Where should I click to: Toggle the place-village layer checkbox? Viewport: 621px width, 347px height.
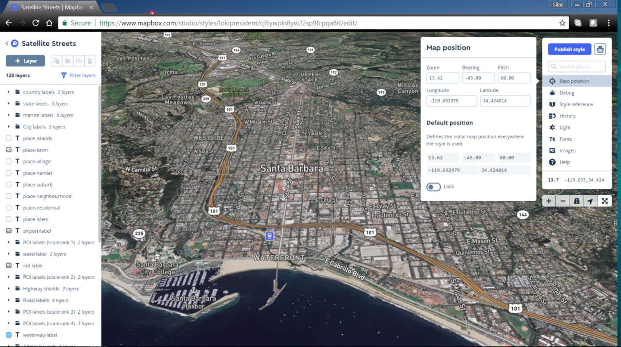8,161
